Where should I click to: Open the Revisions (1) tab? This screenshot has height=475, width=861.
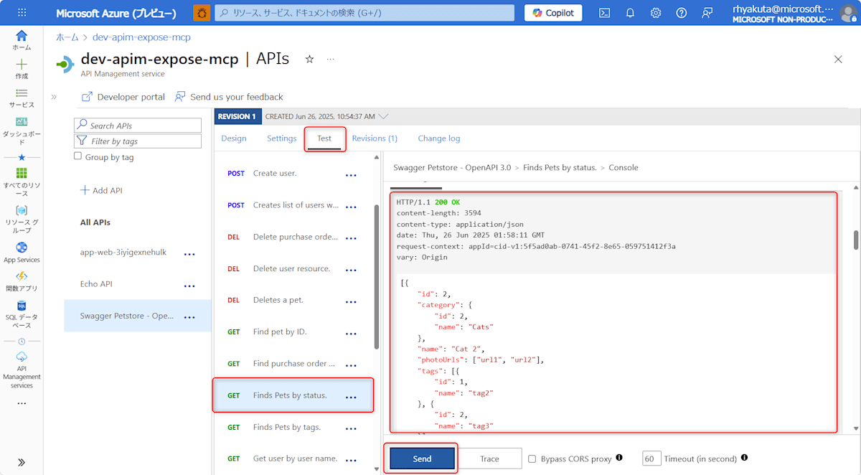375,138
